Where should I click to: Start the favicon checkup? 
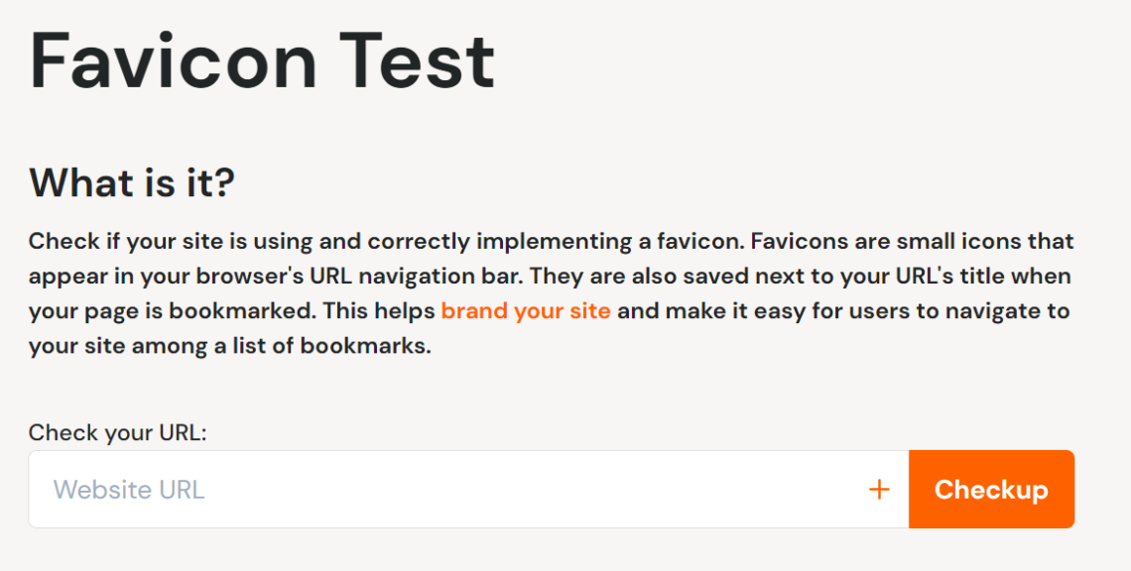click(x=991, y=489)
